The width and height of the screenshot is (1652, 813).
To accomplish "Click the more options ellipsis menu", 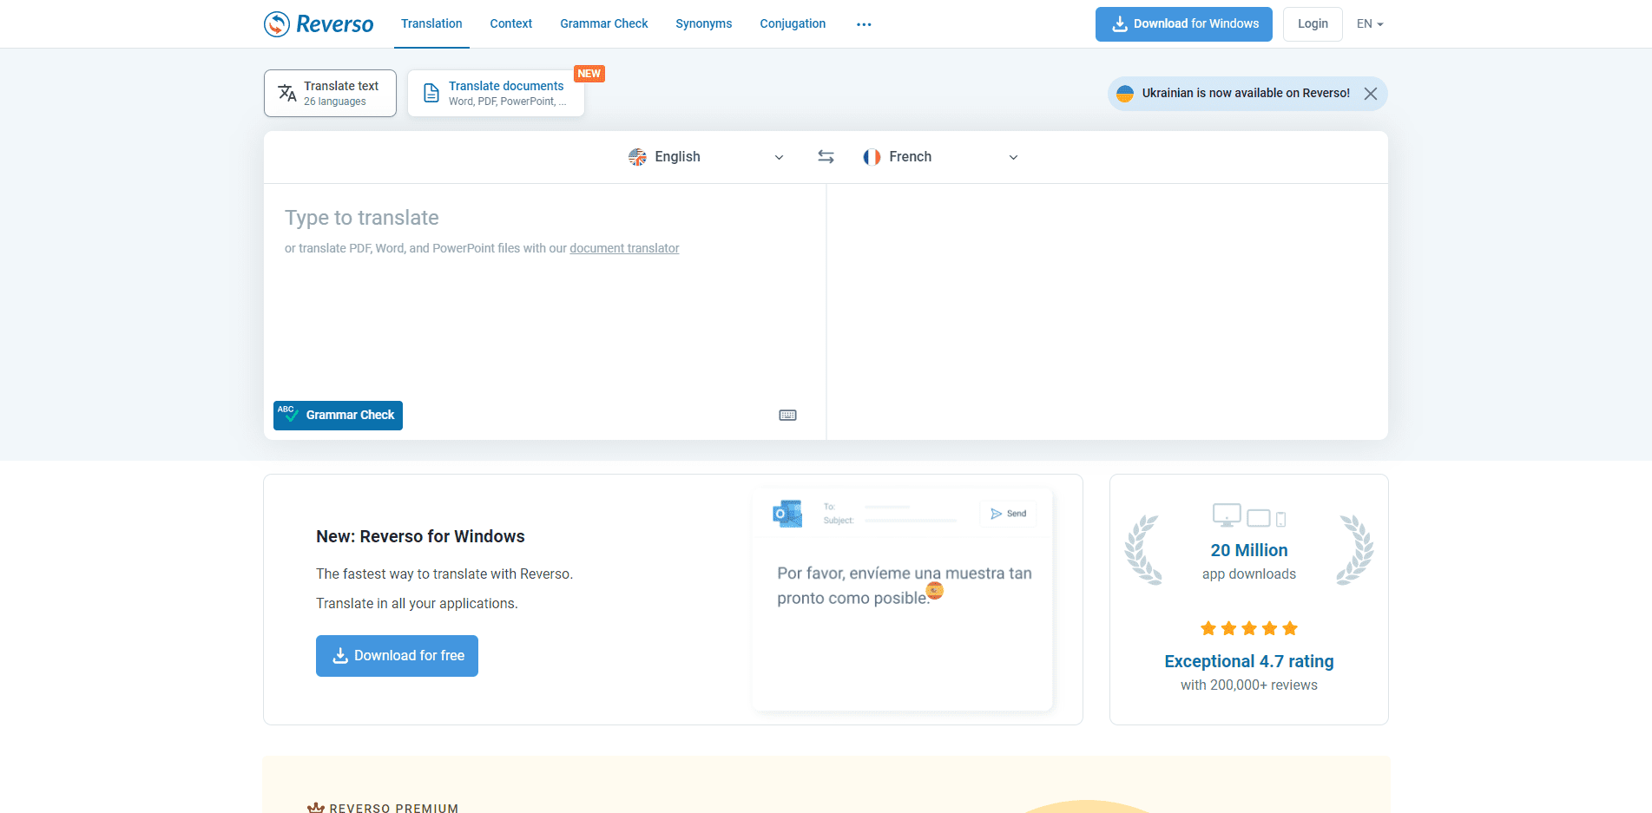I will [863, 23].
